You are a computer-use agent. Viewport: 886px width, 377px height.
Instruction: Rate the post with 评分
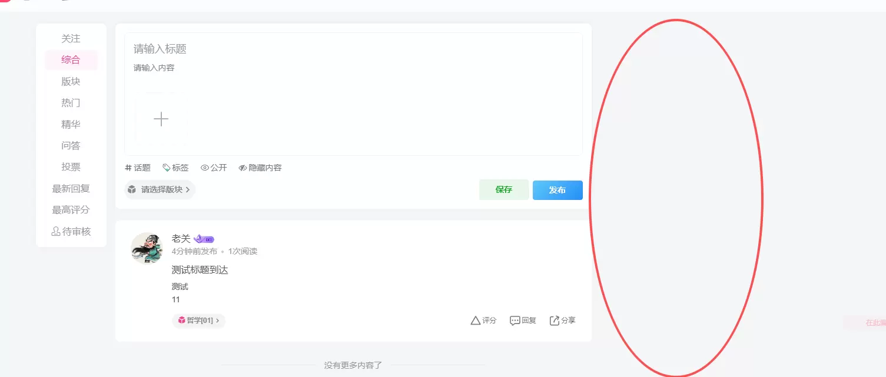pos(483,321)
